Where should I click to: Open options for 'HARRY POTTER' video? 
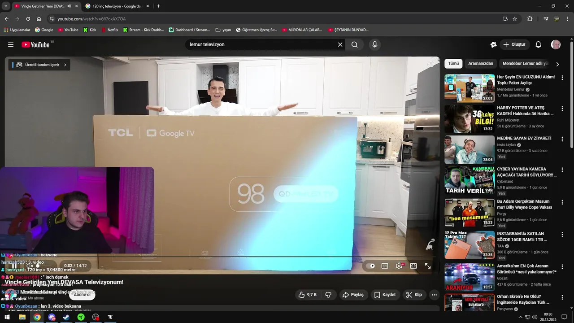point(562,109)
